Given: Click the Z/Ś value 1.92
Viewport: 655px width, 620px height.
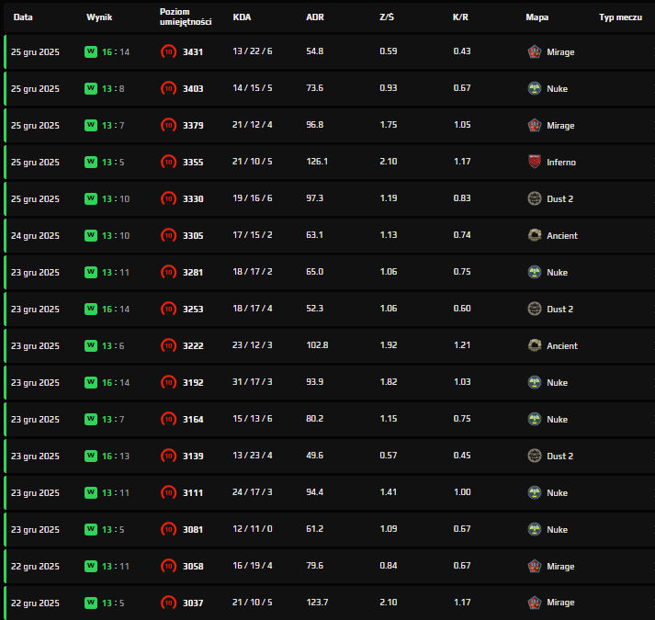Looking at the screenshot, I should pyautogui.click(x=389, y=345).
